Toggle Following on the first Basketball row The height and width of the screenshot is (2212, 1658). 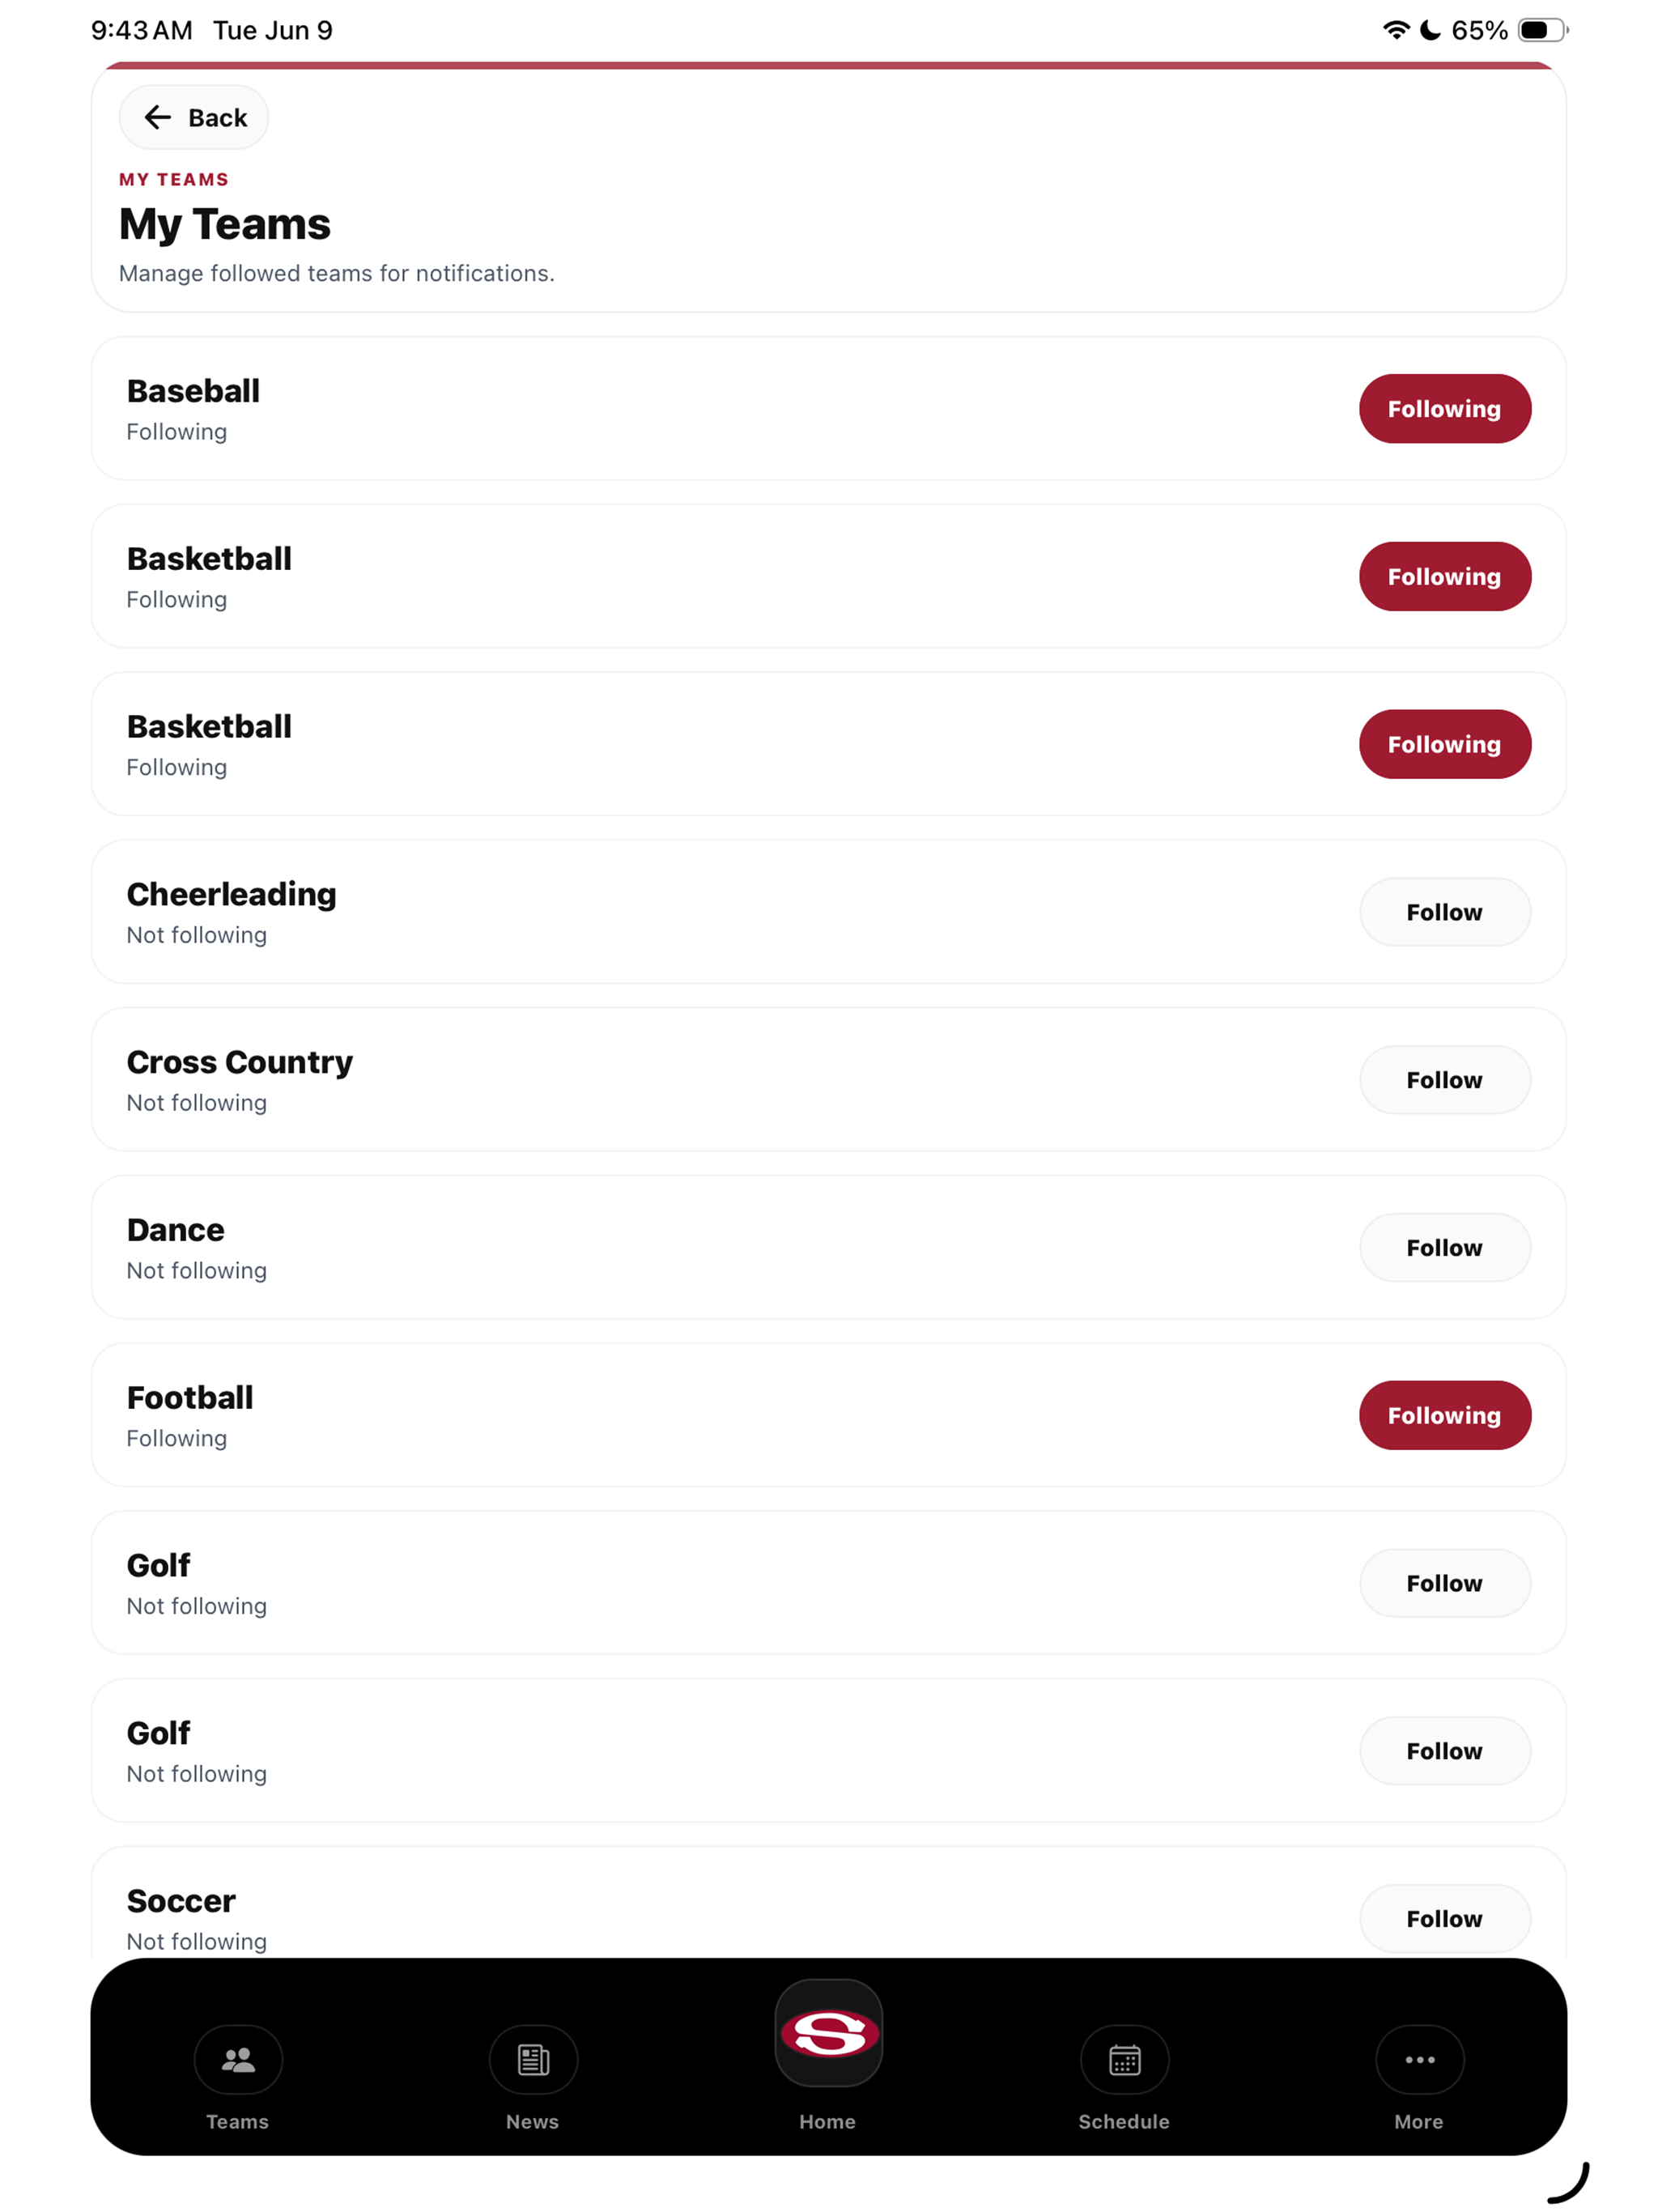pos(1444,577)
